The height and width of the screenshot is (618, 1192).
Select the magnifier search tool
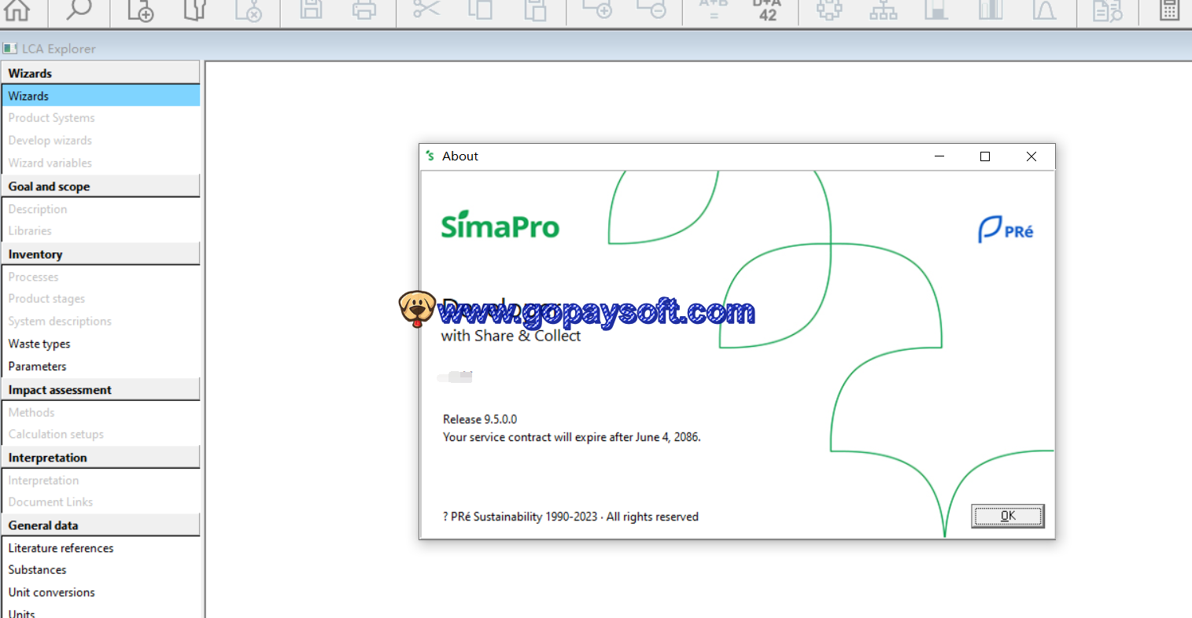point(78,11)
